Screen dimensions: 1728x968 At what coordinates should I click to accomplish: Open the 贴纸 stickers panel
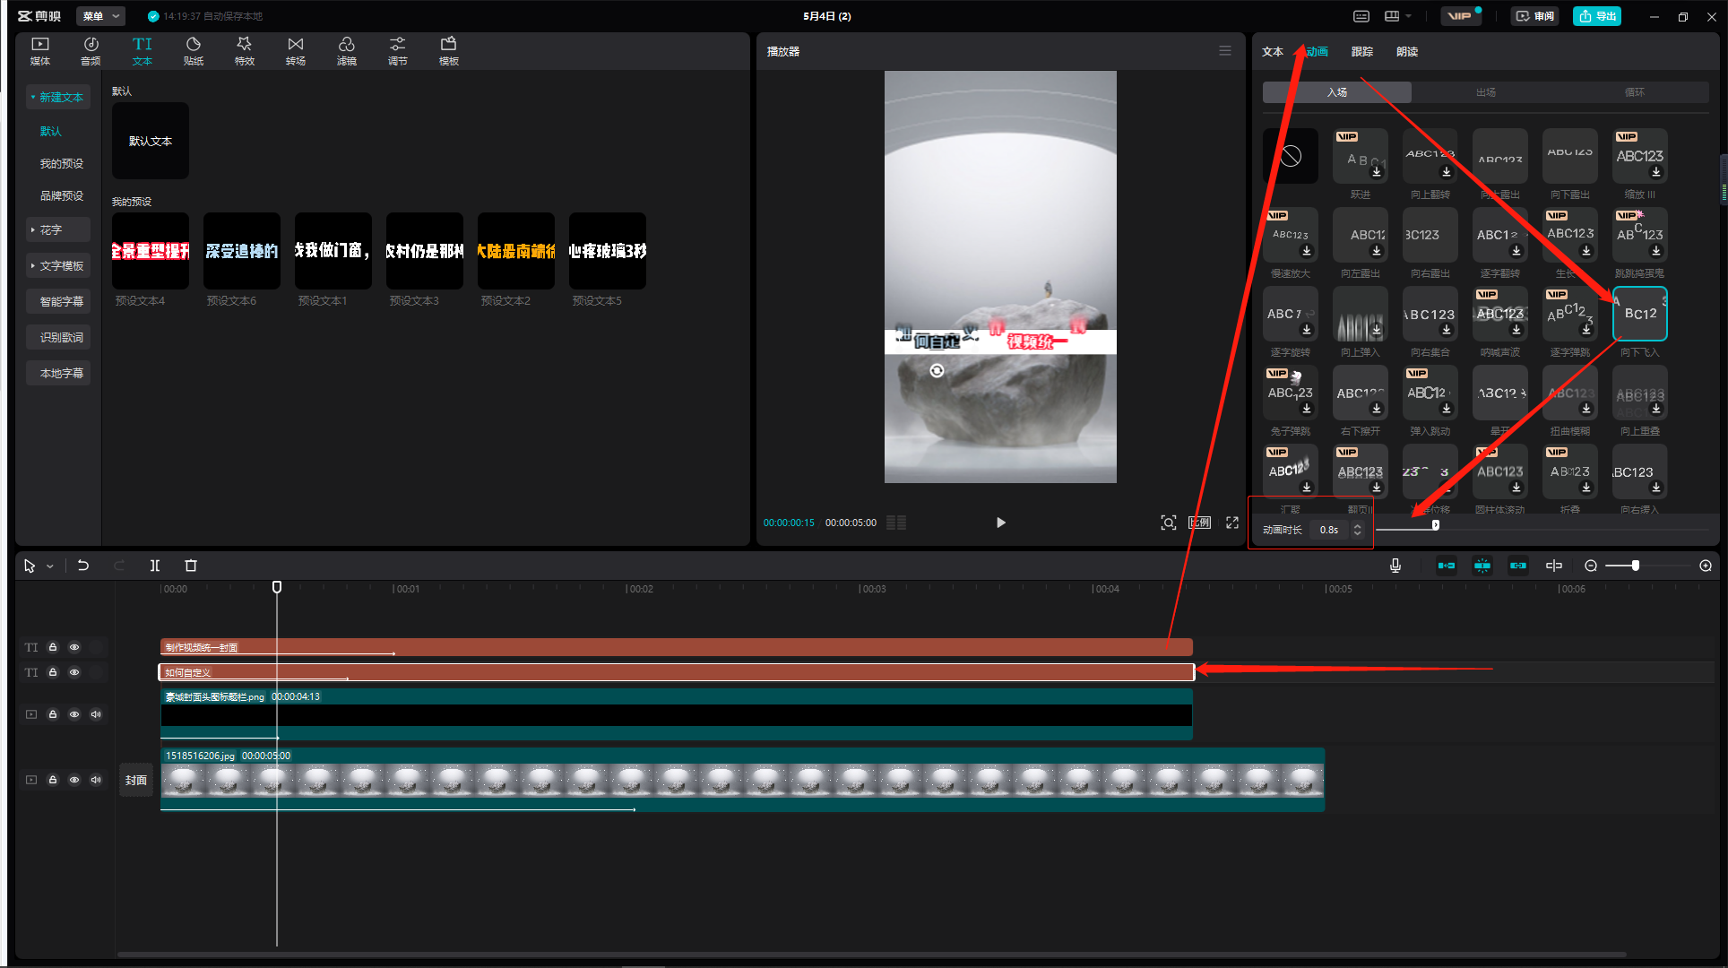(x=193, y=50)
